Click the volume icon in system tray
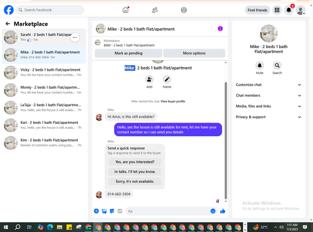Screen dimensions: 313x232 point(282,227)
